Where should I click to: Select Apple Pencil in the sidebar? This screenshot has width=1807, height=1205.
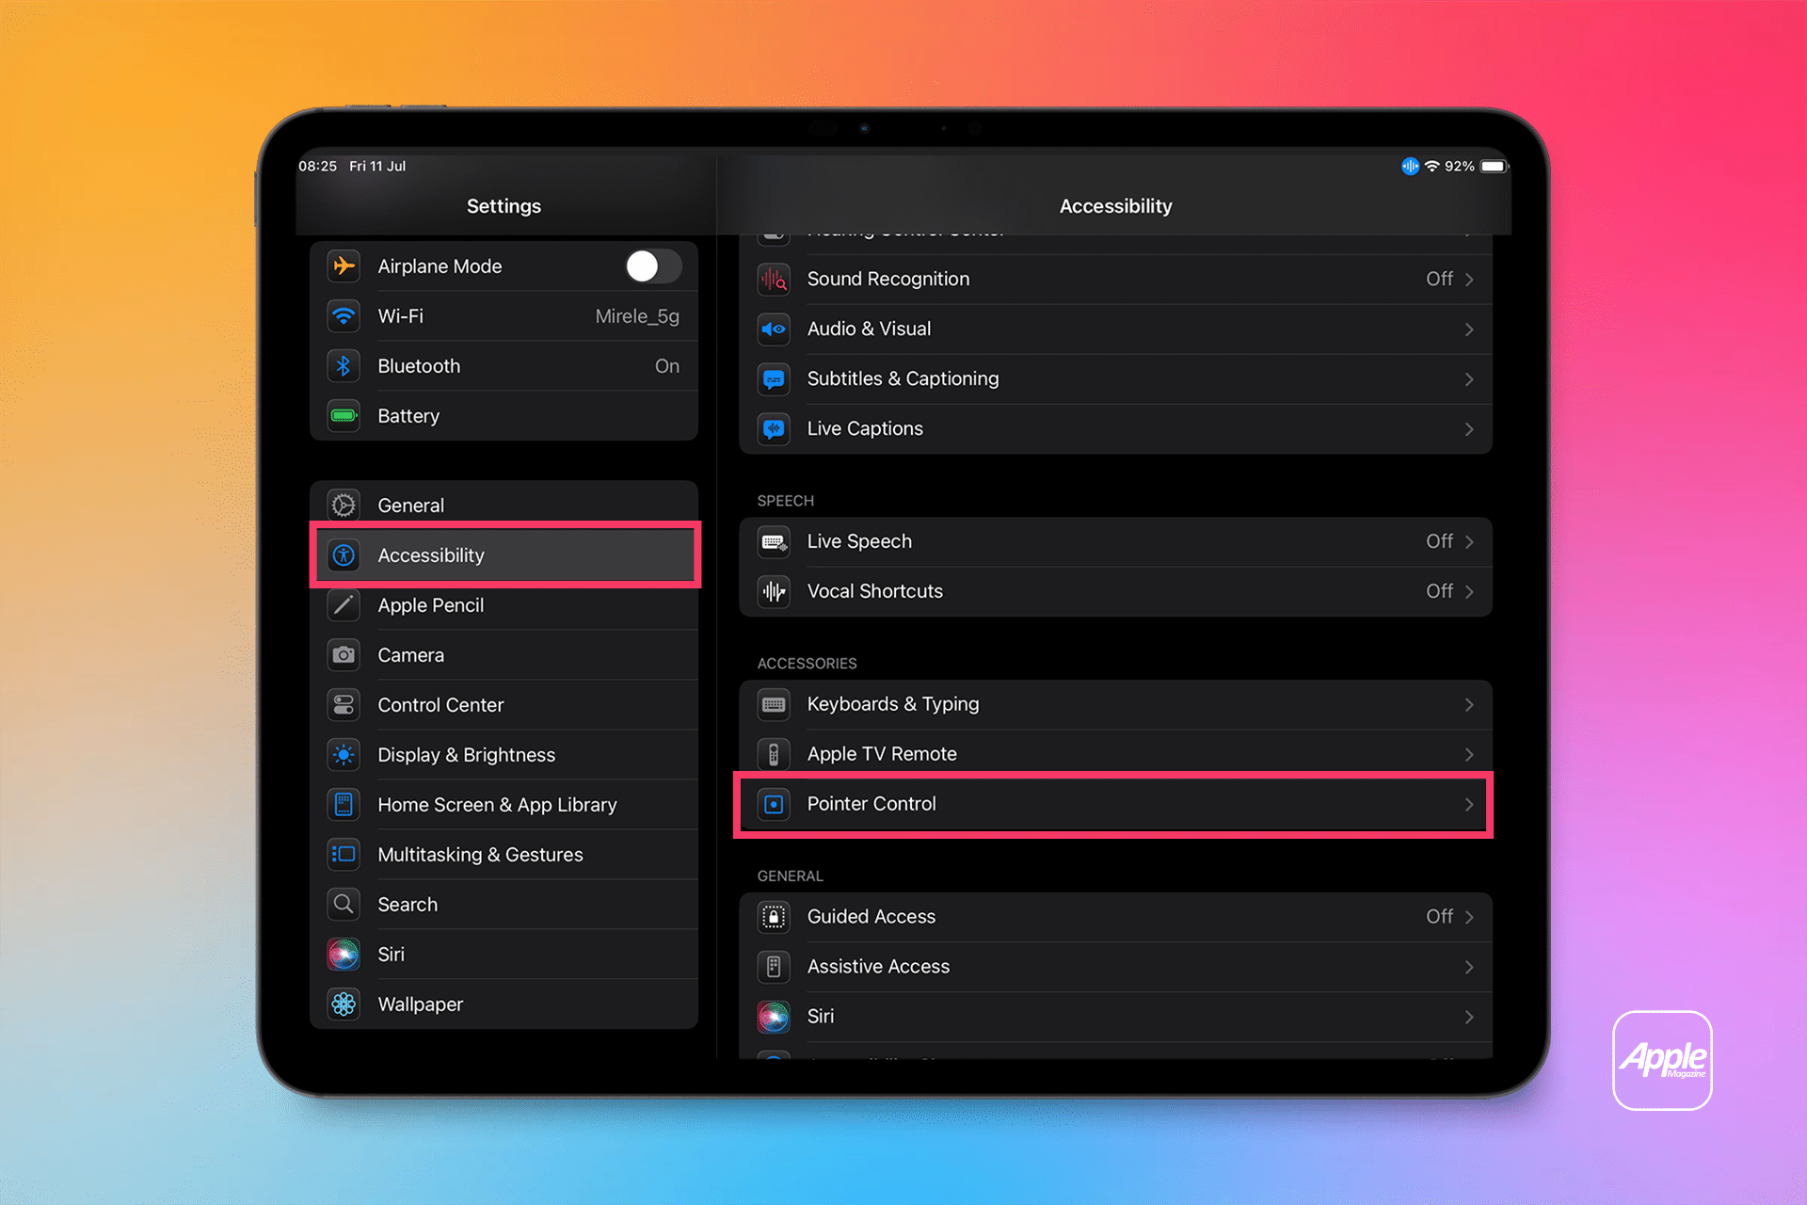coord(504,605)
